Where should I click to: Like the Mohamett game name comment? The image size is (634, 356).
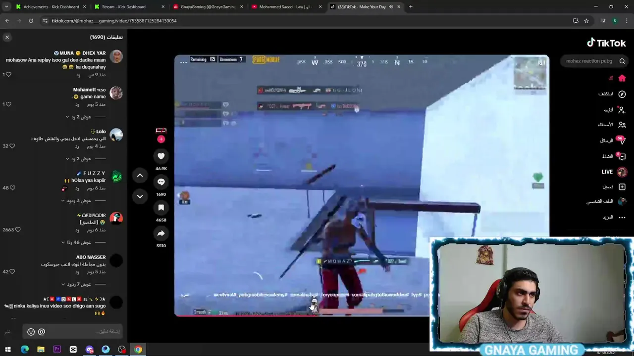[x=8, y=104]
